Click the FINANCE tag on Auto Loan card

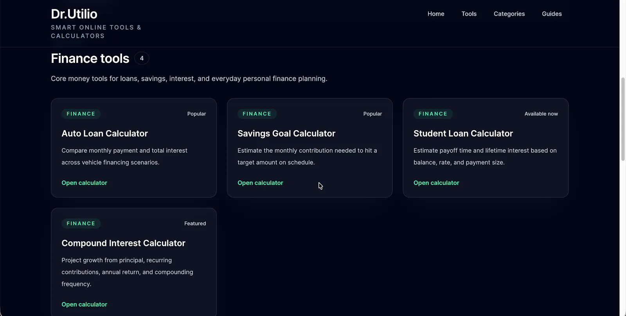coord(81,114)
